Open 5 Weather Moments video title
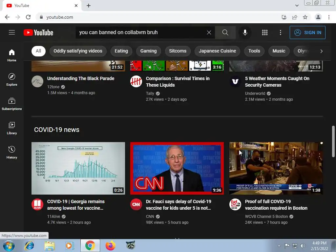 click(x=277, y=82)
